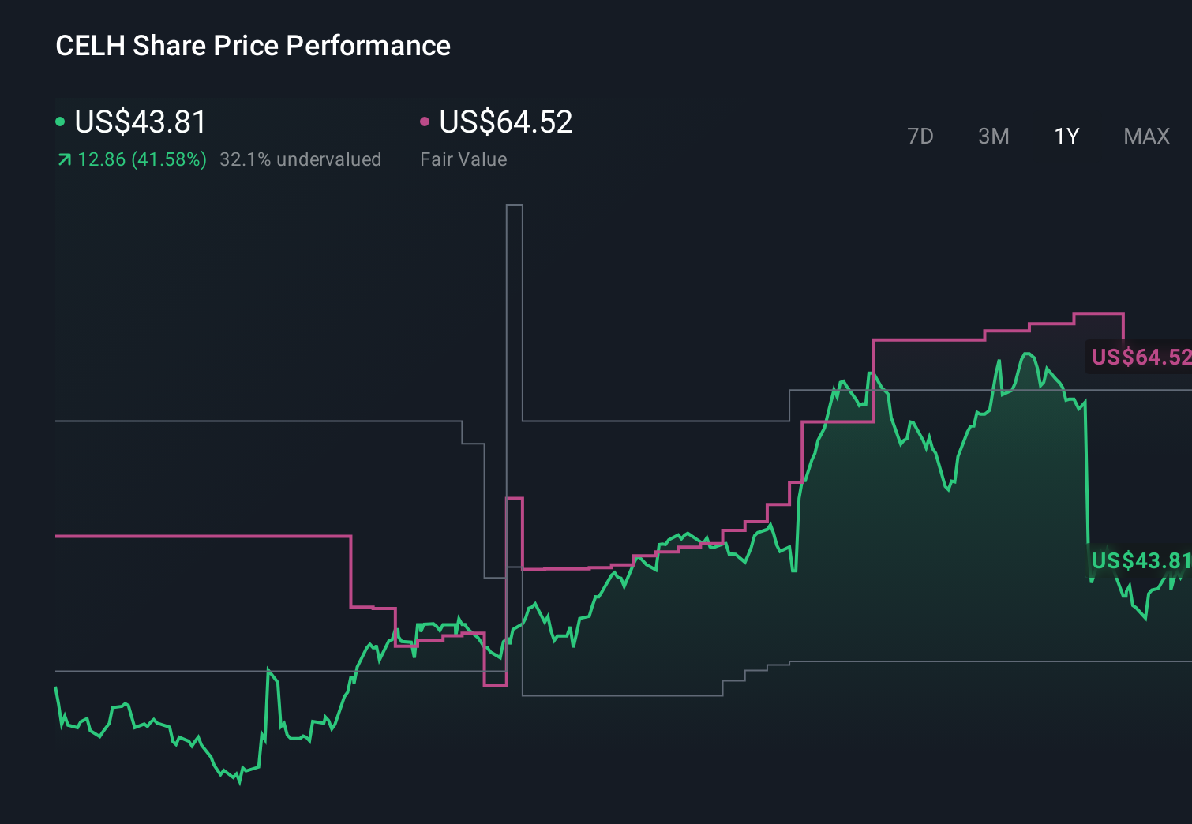Viewport: 1192px width, 824px height.
Task: Click the US$43.81 header price
Action: [140, 122]
